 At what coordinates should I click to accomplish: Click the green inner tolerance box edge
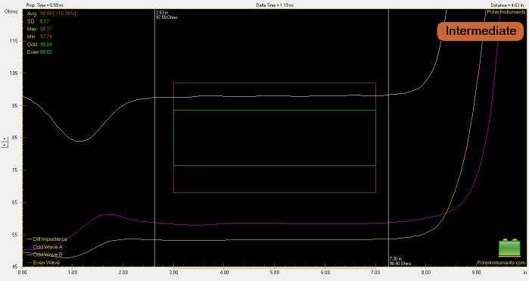[x=274, y=110]
